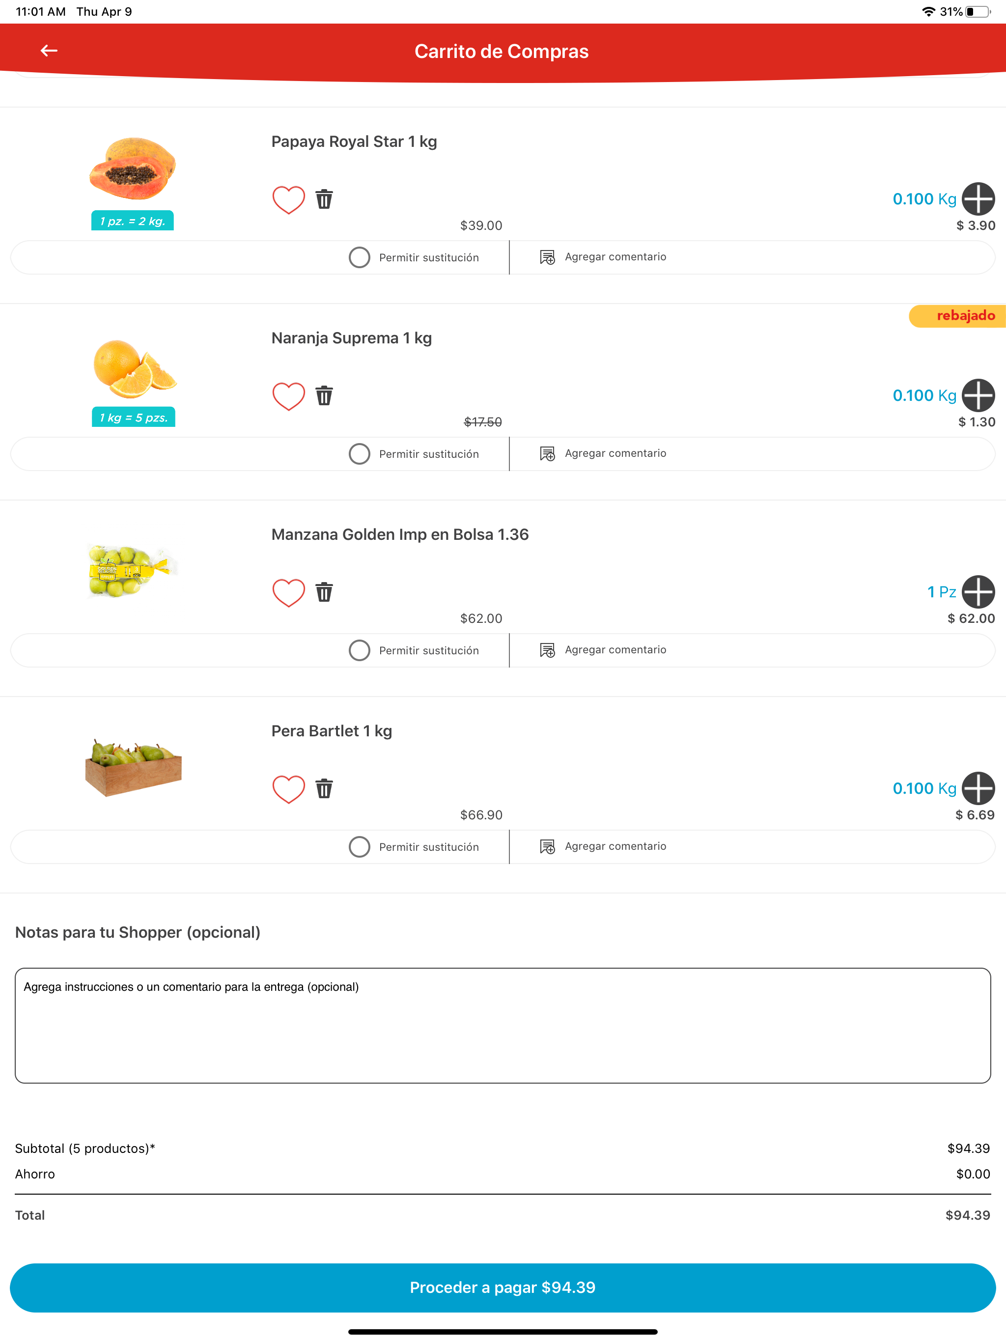This screenshot has height=1342, width=1006.
Task: Click the shopper notes text field
Action: point(503,1025)
